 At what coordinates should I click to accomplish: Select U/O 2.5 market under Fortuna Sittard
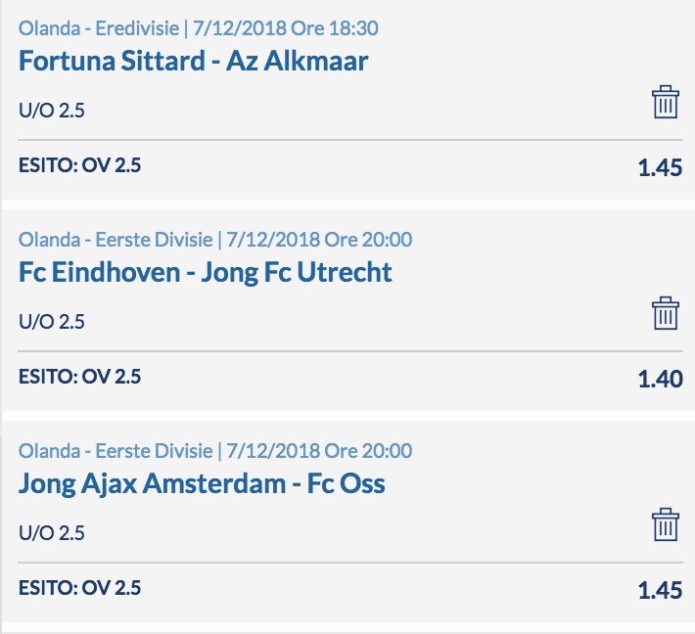point(52,111)
